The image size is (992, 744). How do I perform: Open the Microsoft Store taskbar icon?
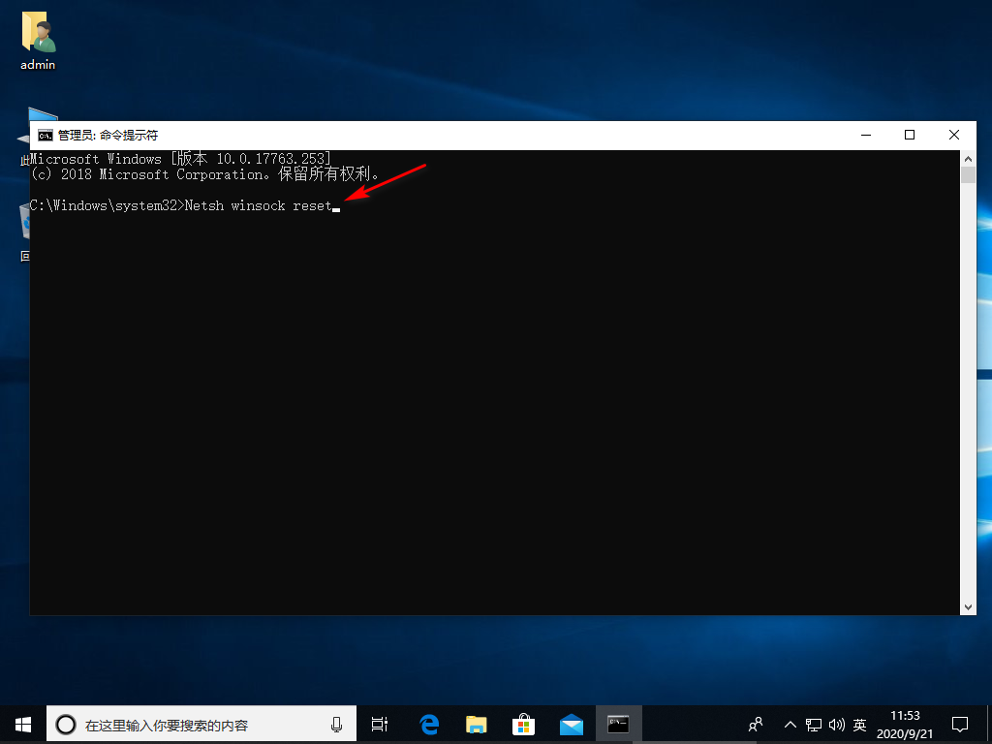523,724
